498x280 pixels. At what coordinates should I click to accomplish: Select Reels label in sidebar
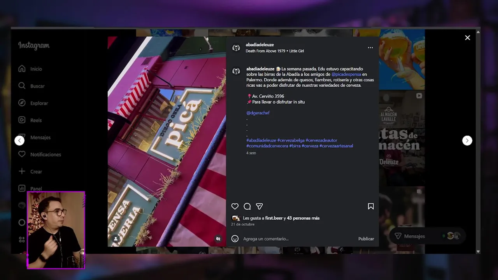click(36, 120)
